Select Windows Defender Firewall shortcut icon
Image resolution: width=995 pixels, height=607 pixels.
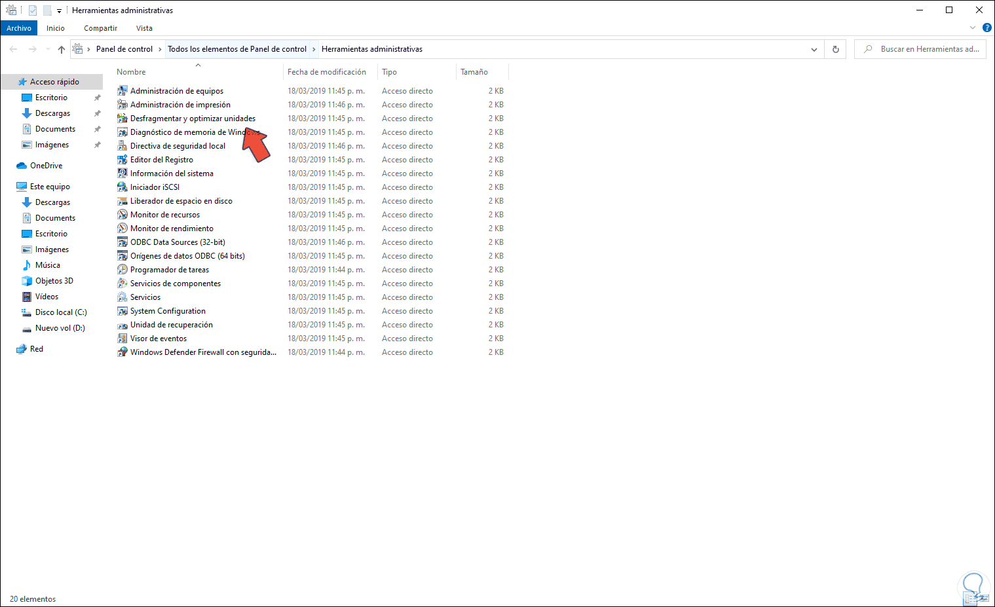tap(122, 352)
